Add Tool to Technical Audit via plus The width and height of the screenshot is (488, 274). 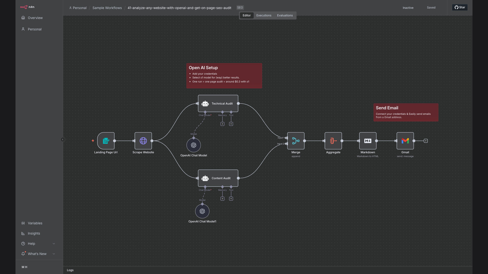click(231, 124)
